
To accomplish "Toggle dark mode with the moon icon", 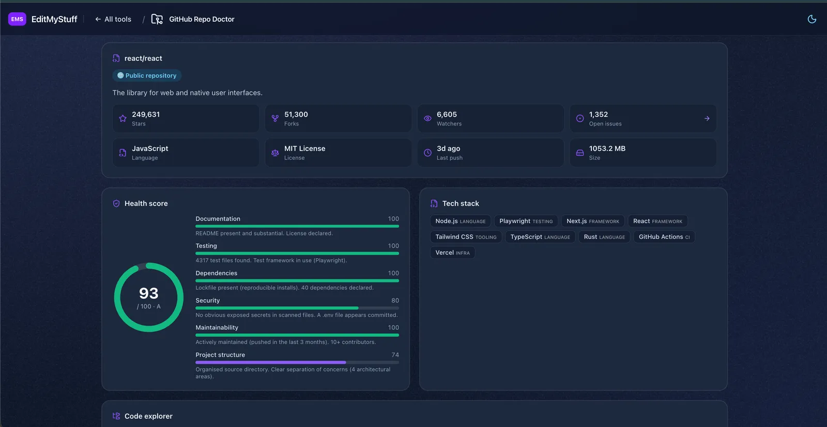I will 812,19.
